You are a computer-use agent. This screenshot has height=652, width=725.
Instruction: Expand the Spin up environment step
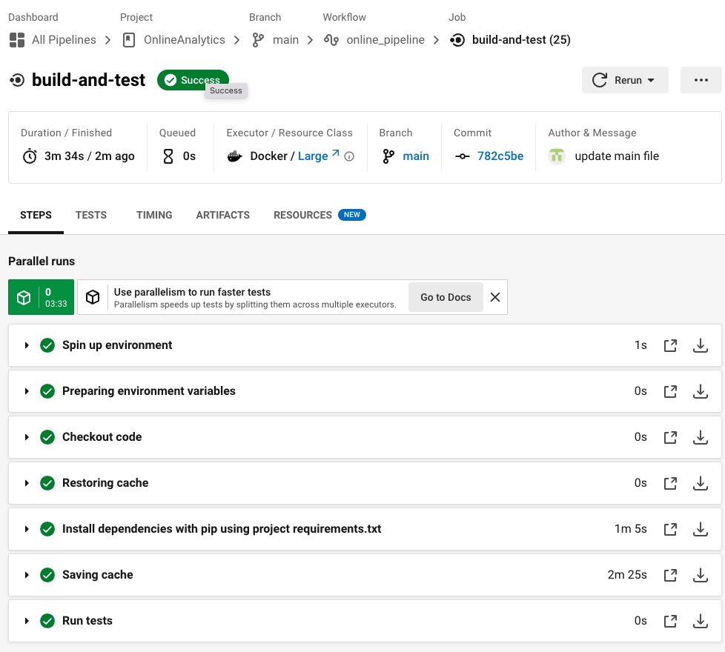point(27,345)
